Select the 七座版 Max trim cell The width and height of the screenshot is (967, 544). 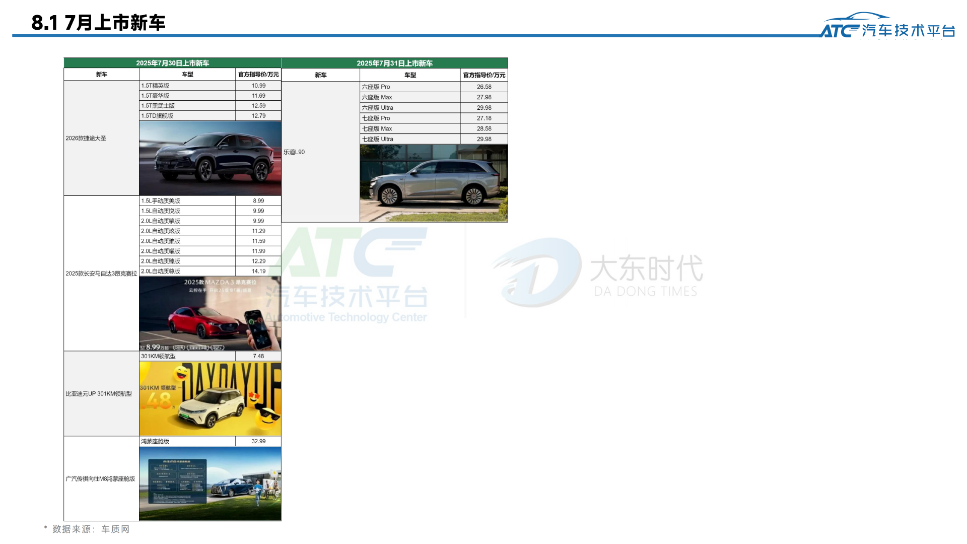pyautogui.click(x=410, y=129)
